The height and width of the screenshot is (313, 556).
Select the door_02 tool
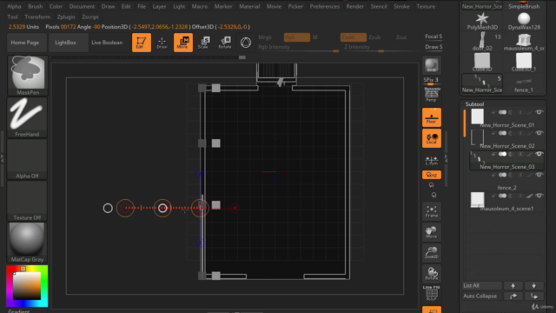tap(482, 42)
